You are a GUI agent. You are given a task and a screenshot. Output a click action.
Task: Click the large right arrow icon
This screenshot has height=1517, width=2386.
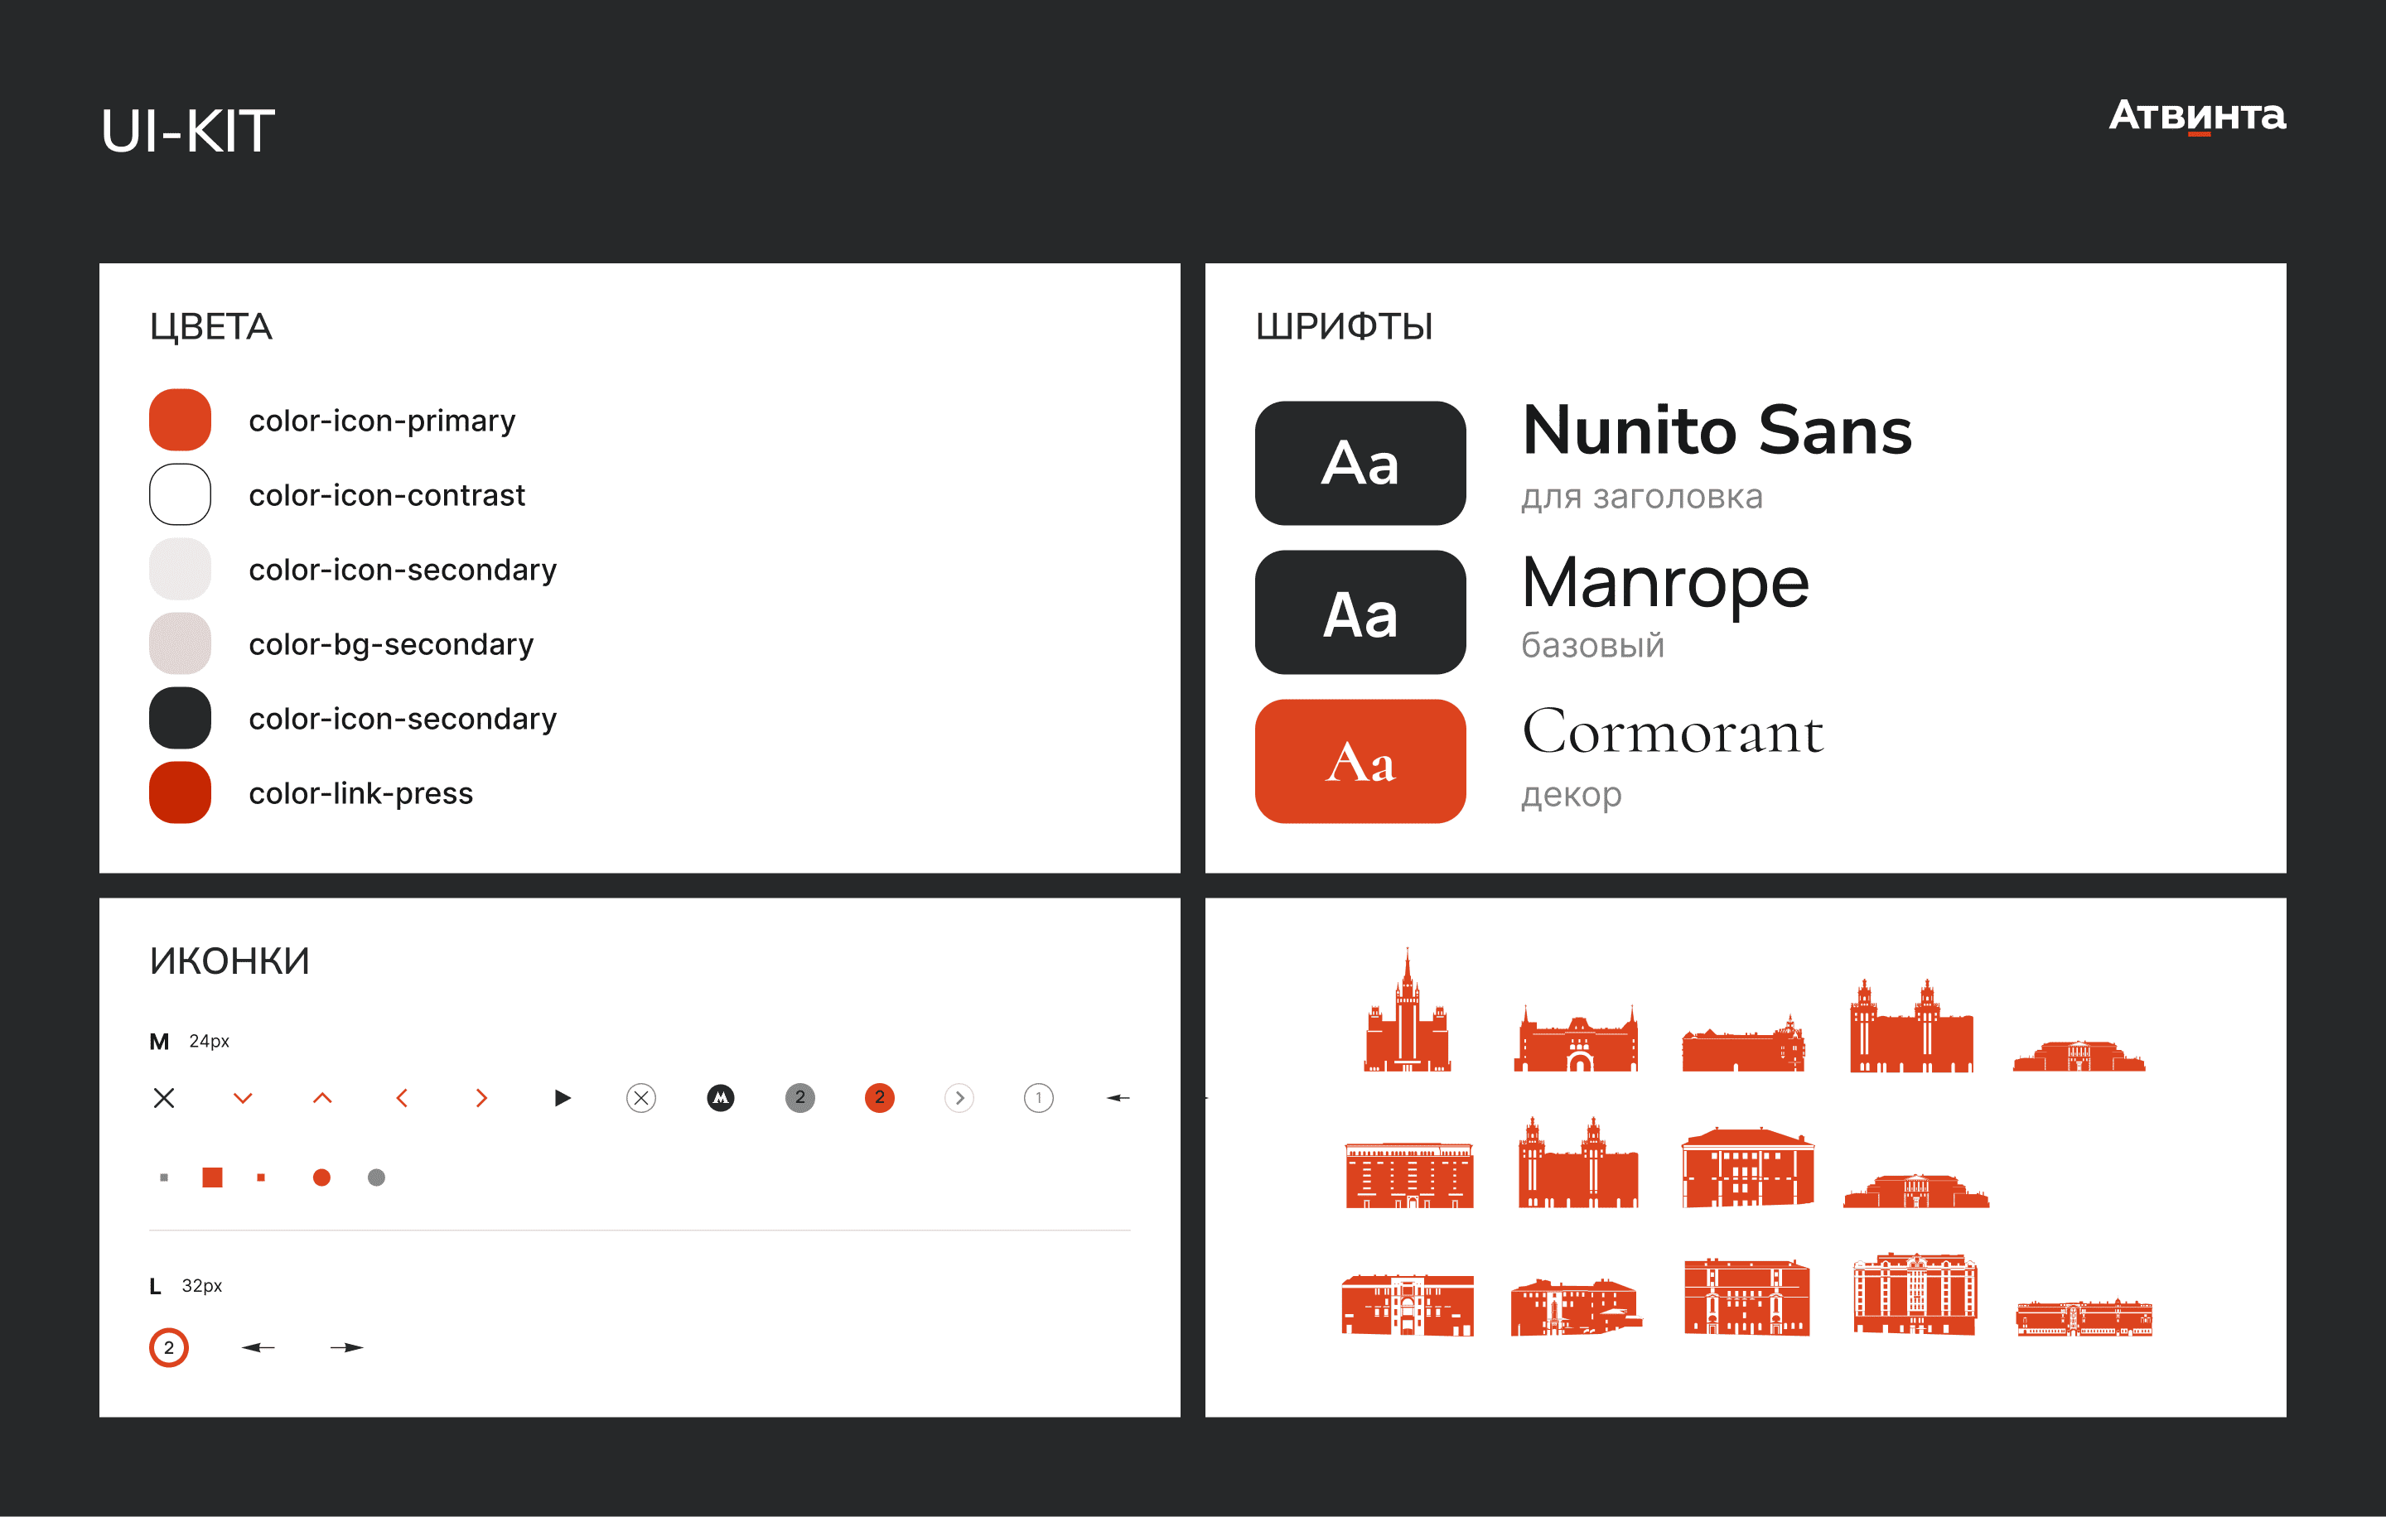click(x=347, y=1346)
